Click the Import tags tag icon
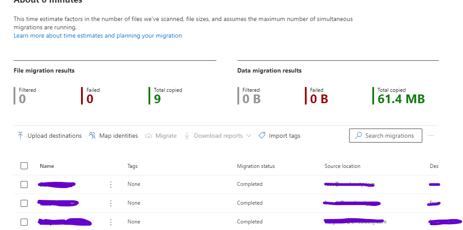The width and height of the screenshot is (463, 230). [x=262, y=136]
